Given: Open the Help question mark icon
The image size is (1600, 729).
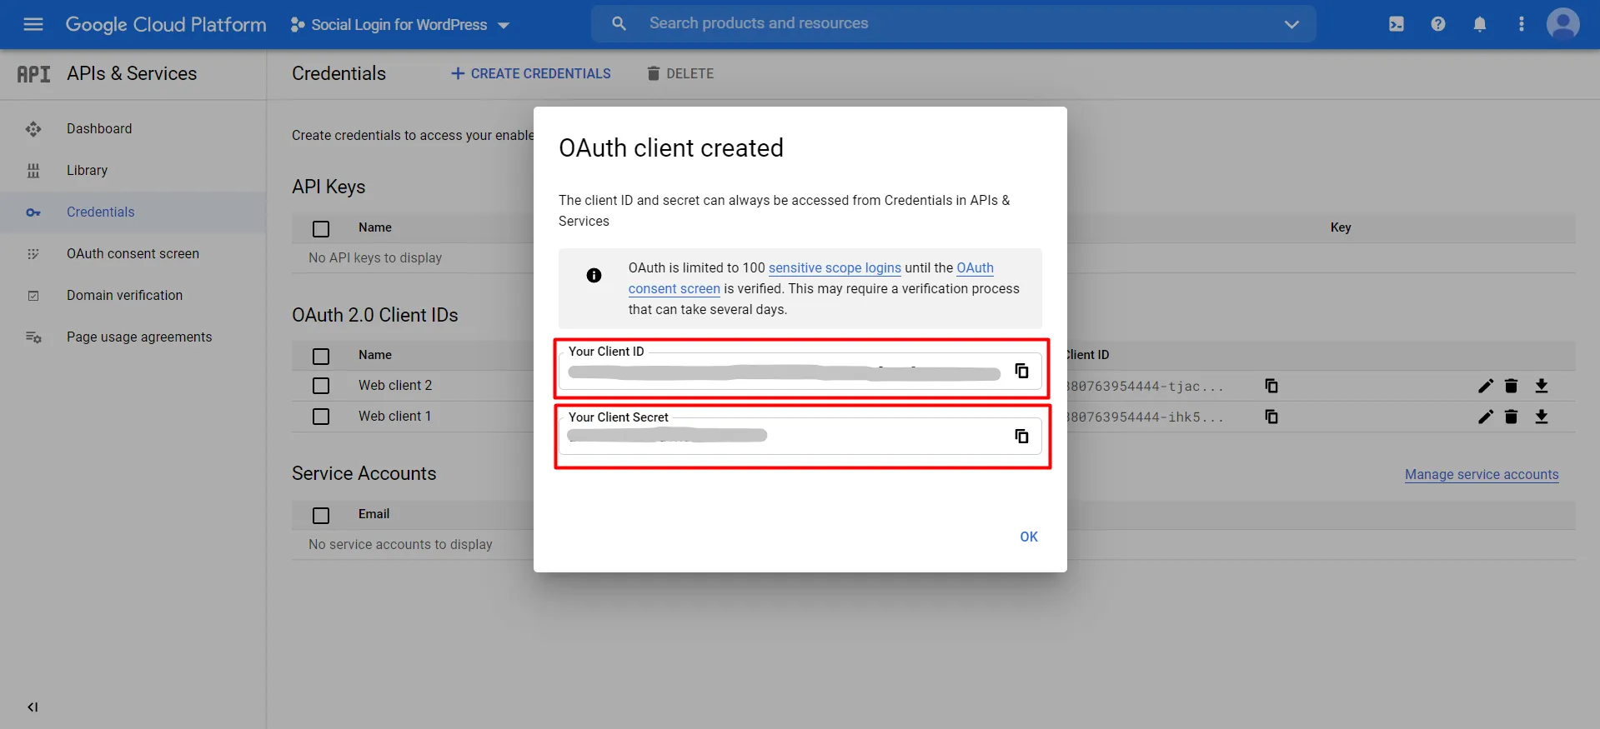Looking at the screenshot, I should [x=1438, y=24].
